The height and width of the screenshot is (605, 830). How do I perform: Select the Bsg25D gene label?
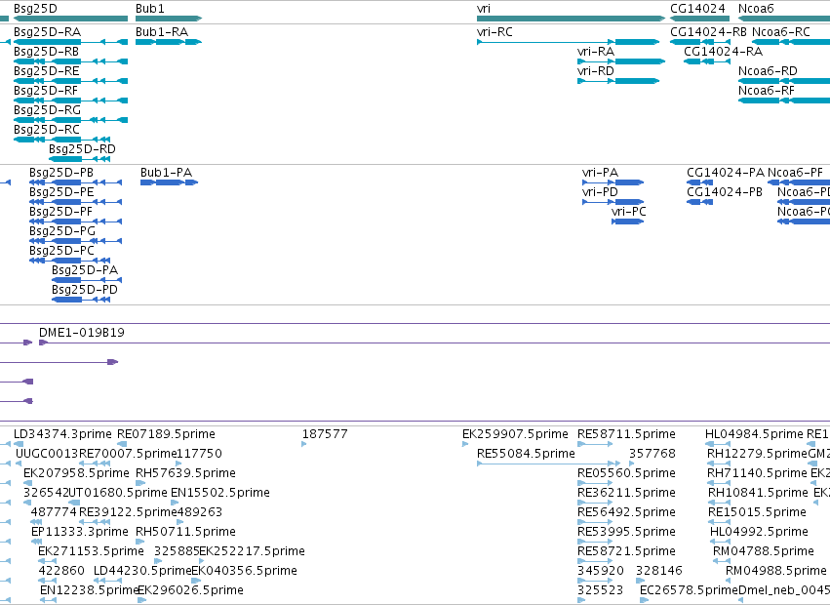[35, 9]
